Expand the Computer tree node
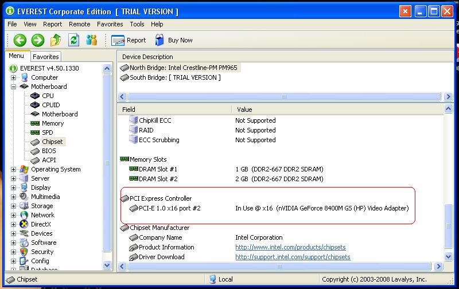 click(13, 78)
